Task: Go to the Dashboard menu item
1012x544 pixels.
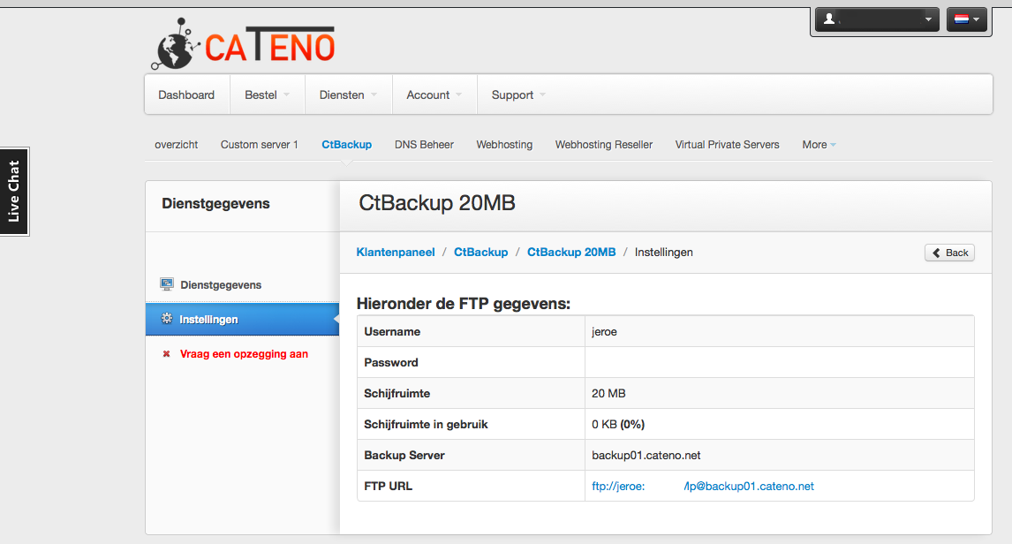Action: coord(186,94)
